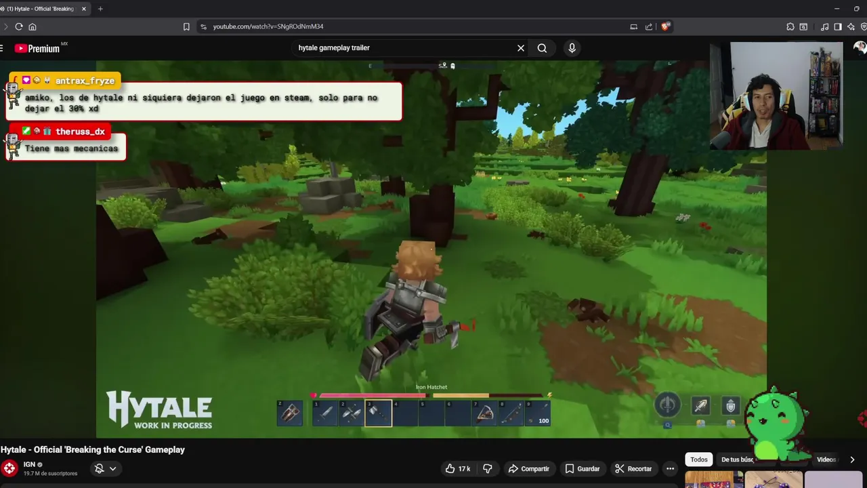Select the 'Videos' filter chip
The image size is (867, 488).
tap(826, 460)
